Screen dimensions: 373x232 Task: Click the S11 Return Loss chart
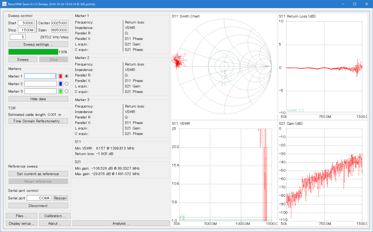323,66
